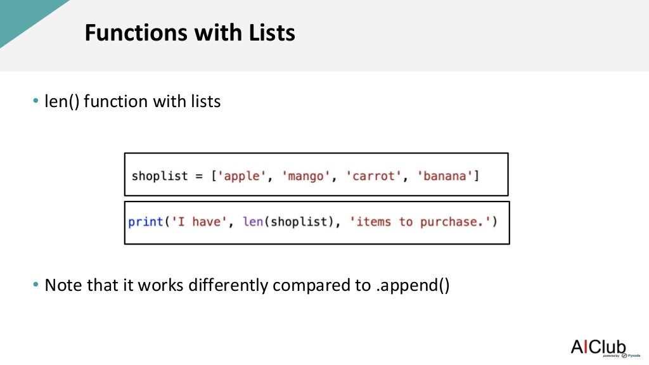This screenshot has width=649, height=365.
Task: Click the word "differently" in the note
Action: pyautogui.click(x=228, y=286)
